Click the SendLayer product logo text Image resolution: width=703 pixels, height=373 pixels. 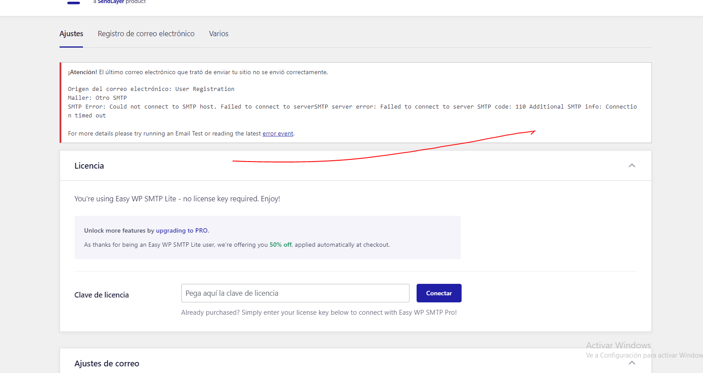pyautogui.click(x=119, y=2)
